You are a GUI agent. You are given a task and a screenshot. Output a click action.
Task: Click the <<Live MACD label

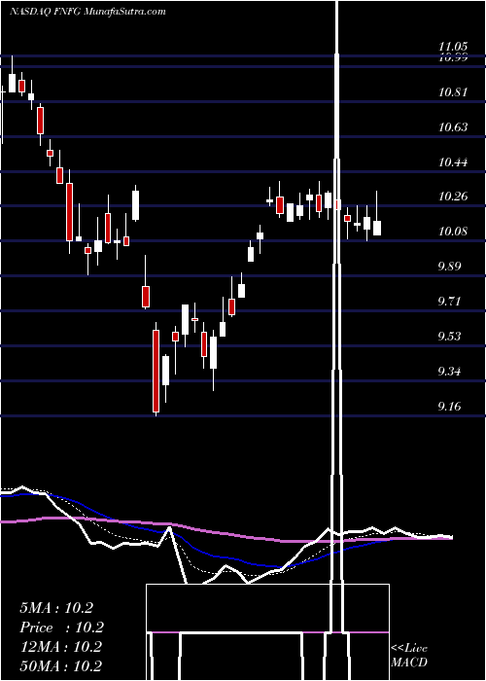point(409,656)
